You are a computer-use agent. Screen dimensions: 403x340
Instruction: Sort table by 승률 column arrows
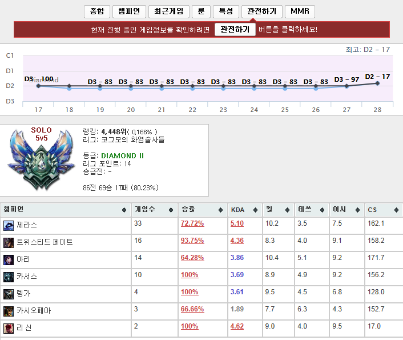pyautogui.click(x=220, y=210)
